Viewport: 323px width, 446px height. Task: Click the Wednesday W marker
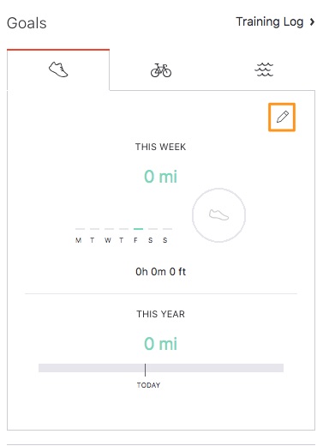point(108,240)
